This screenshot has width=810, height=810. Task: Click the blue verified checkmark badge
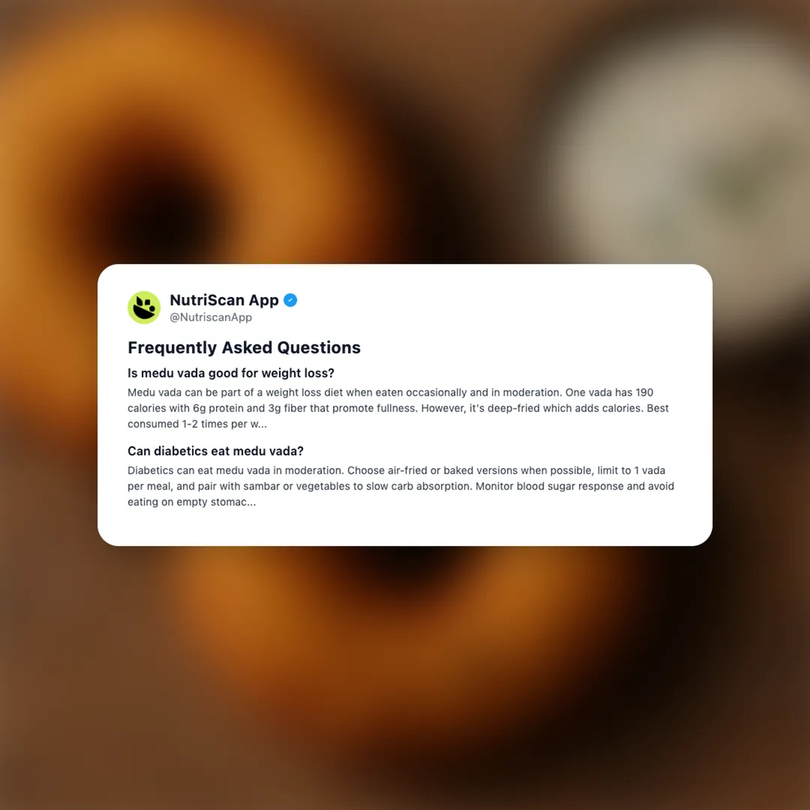[x=290, y=300]
